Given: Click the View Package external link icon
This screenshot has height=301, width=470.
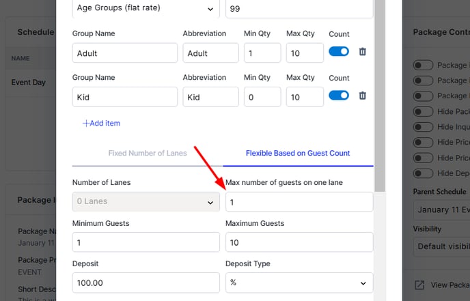Looking at the screenshot, I should 419,285.
